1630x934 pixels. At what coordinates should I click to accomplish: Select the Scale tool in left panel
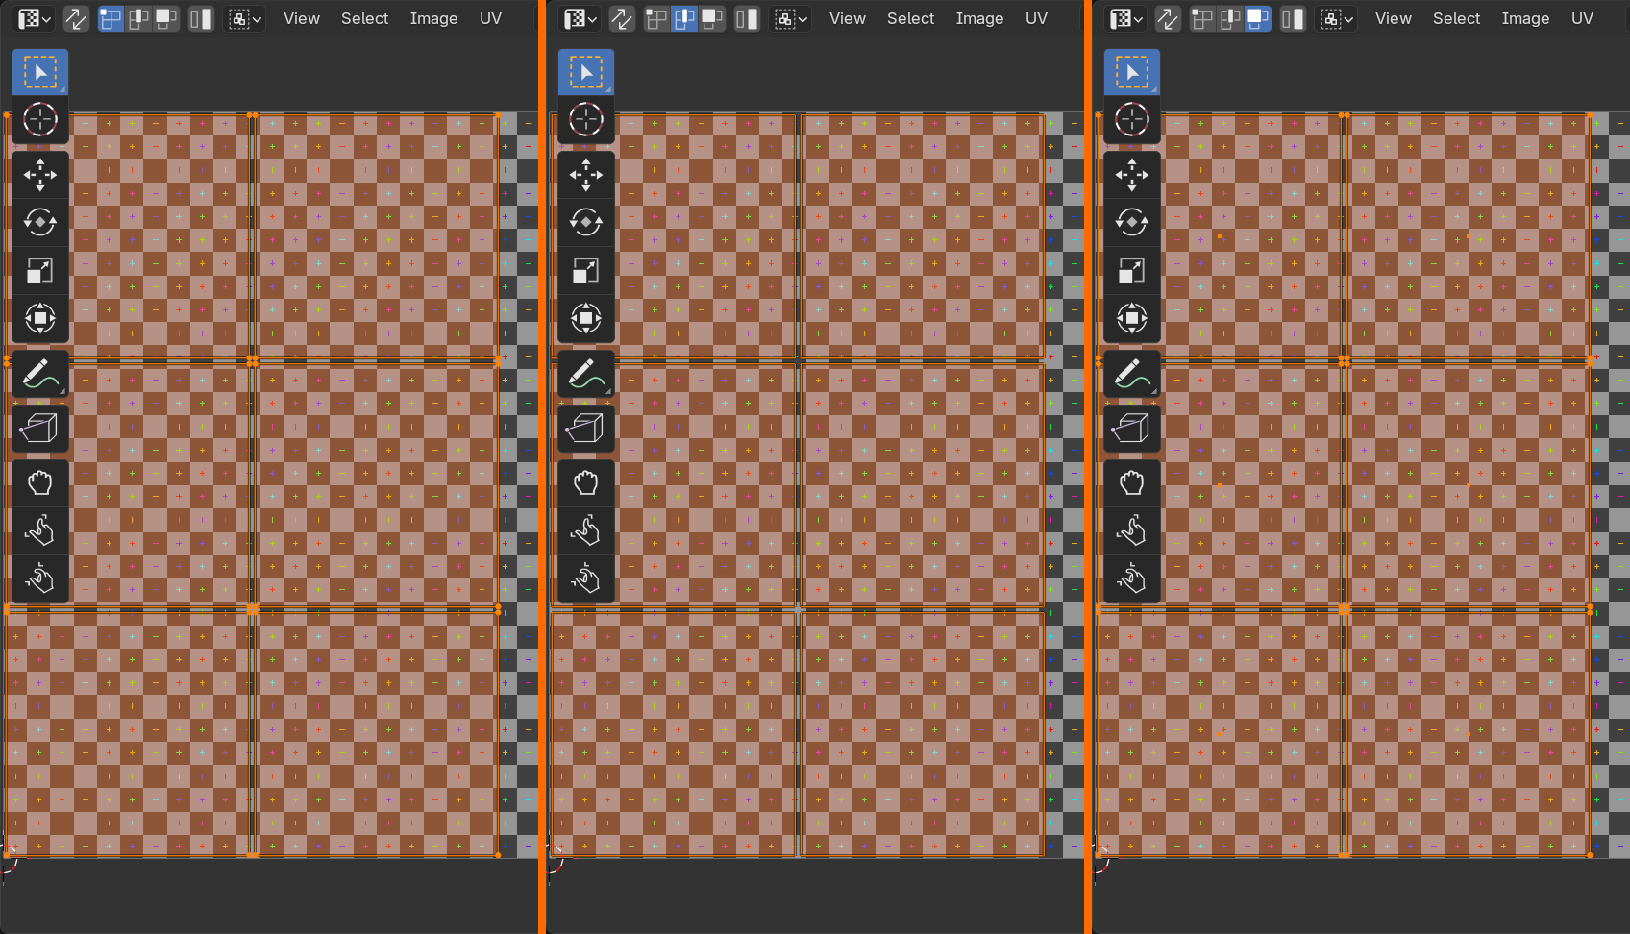40,270
